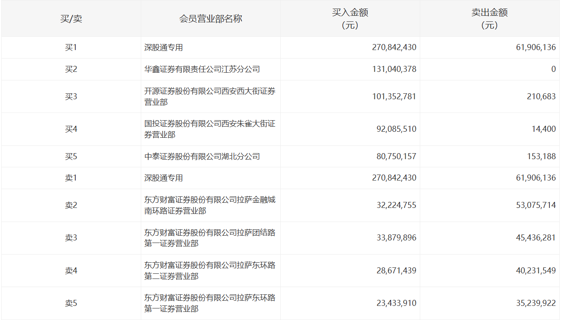
Task: Click the sell amount 53,075,714
Action: pyautogui.click(x=536, y=205)
